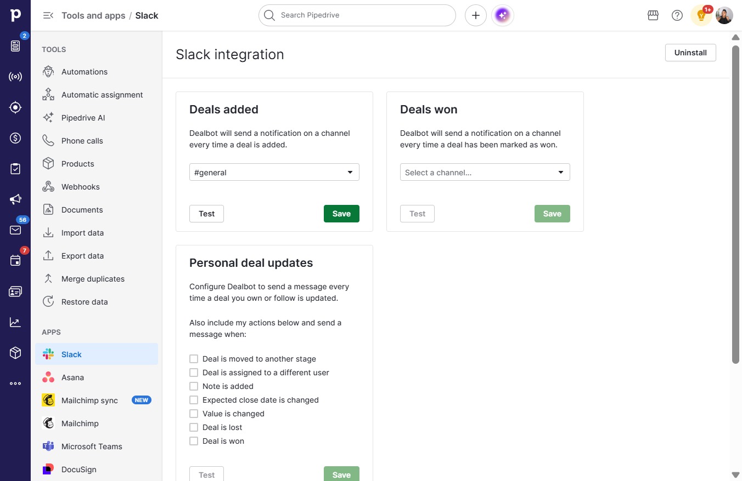Open the list icon with badge 2
Viewport: 742px width, 481px height.
(15, 46)
